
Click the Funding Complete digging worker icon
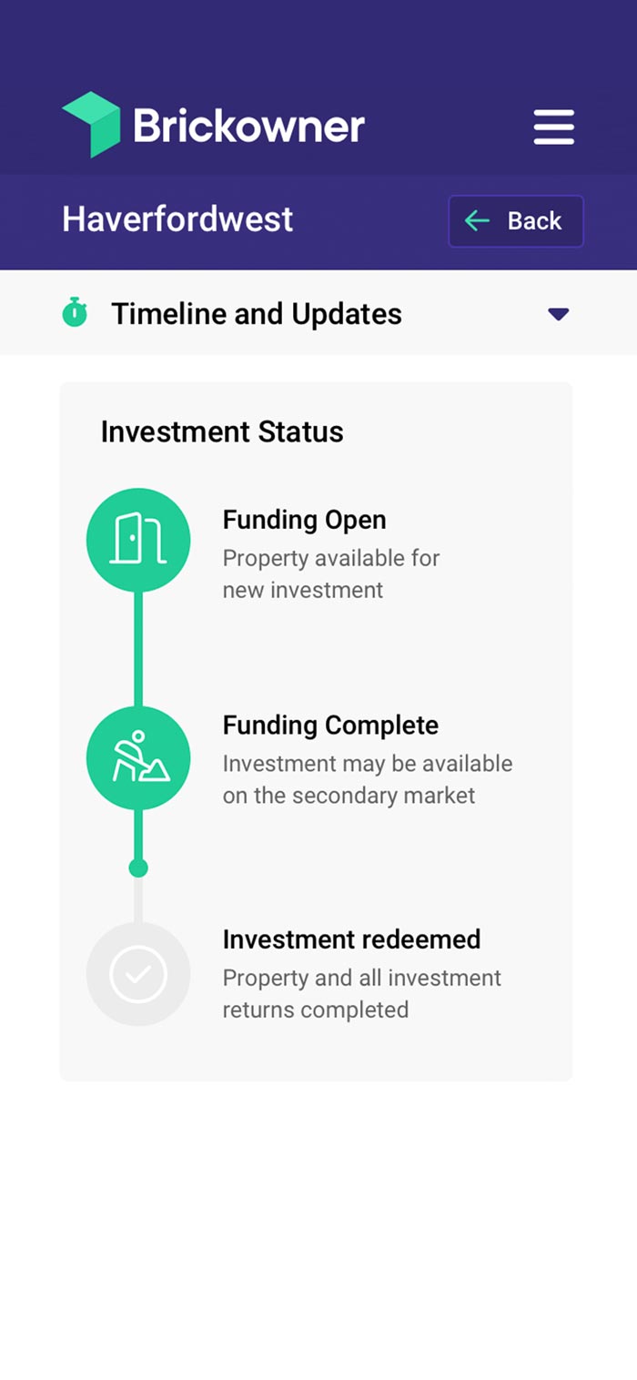click(138, 758)
